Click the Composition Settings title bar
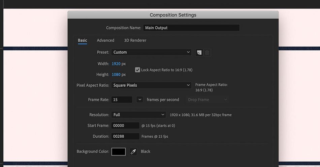Screen dimensions: 320x167 [173, 15]
